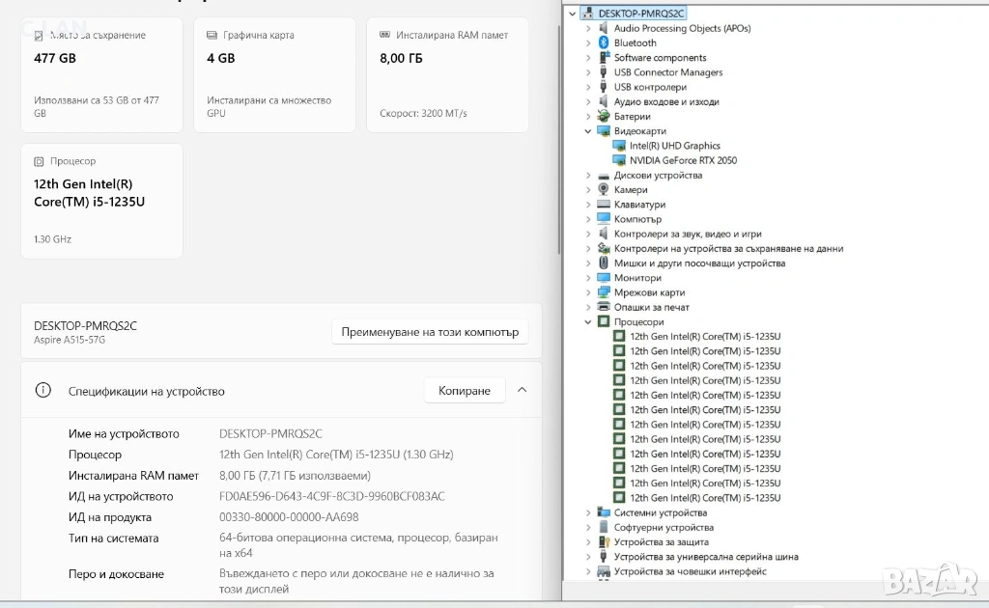Image resolution: width=989 pixels, height=608 pixels.
Task: Collapse the Процесори category
Action: [x=588, y=322]
